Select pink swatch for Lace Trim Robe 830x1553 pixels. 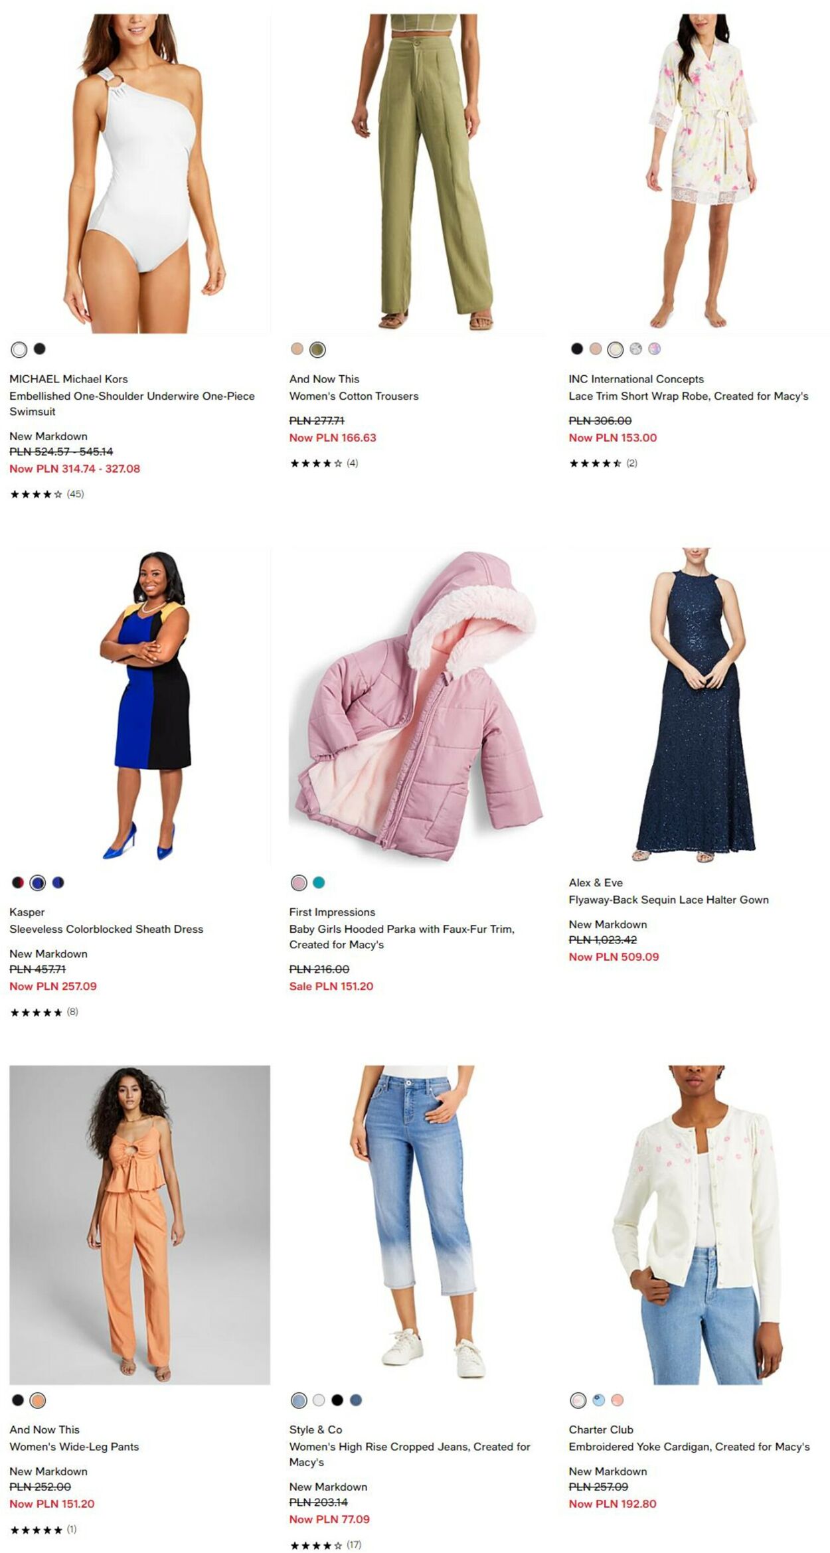pyautogui.click(x=596, y=349)
